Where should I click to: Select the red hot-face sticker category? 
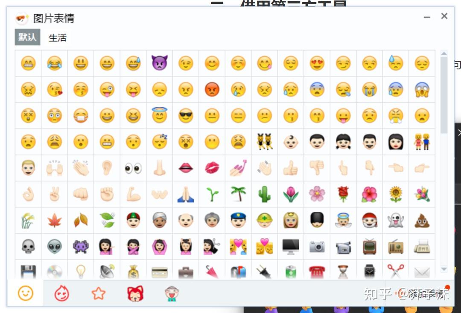(x=61, y=293)
